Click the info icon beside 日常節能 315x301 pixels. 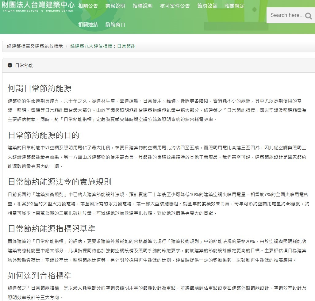click(10, 65)
